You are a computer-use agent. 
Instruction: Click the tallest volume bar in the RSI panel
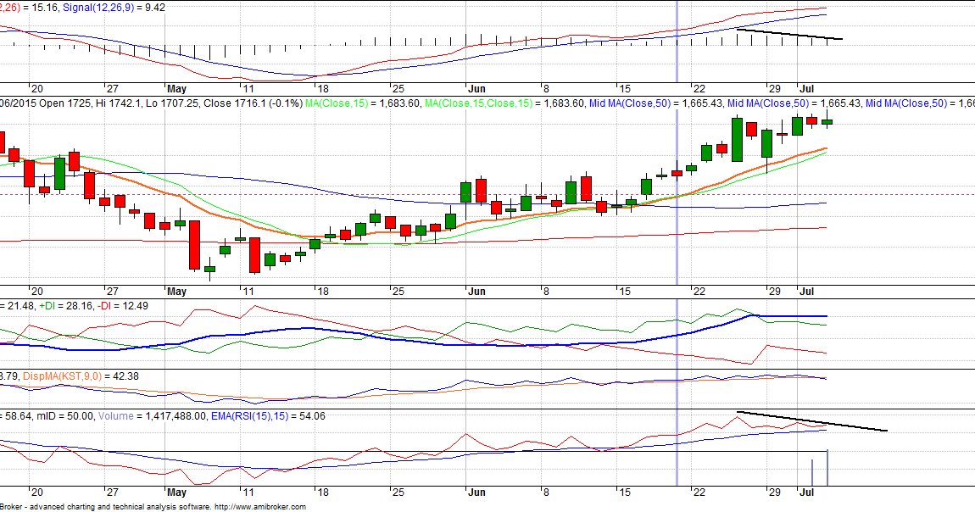[827, 467]
